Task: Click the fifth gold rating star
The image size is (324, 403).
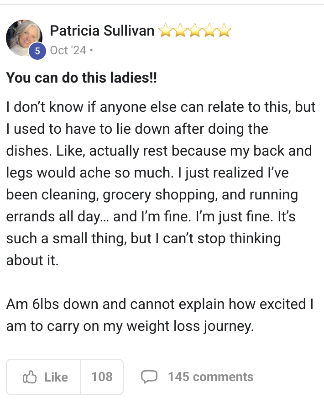Action: (x=225, y=30)
